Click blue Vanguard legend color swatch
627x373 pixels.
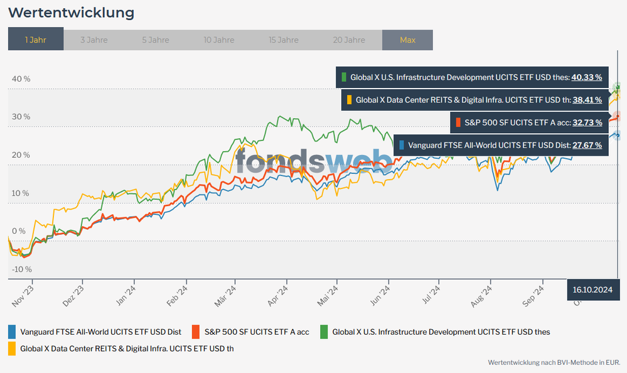point(13,332)
